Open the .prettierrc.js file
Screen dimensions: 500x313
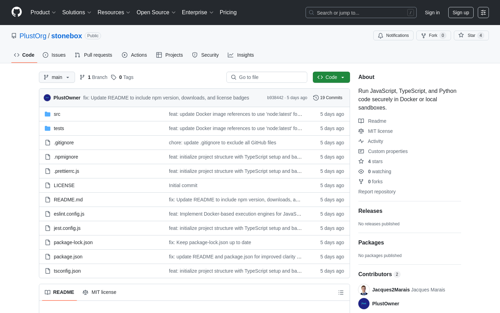[66, 171]
